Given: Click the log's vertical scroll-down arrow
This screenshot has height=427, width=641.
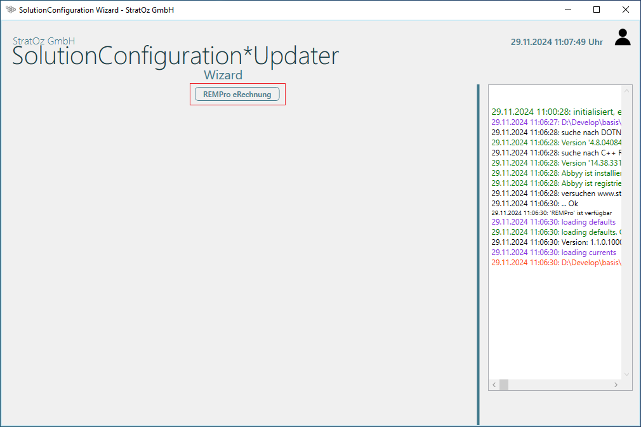Looking at the screenshot, I should point(627,374).
